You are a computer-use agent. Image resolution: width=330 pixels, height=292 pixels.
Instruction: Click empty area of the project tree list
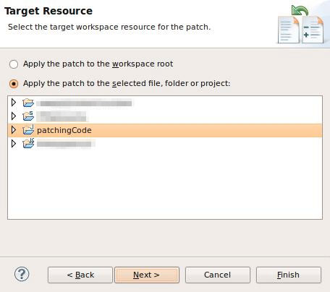[x=165, y=183]
